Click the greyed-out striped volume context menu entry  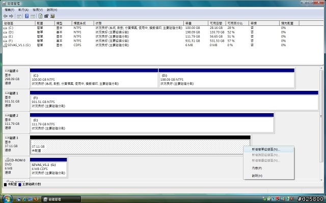tap(268, 160)
